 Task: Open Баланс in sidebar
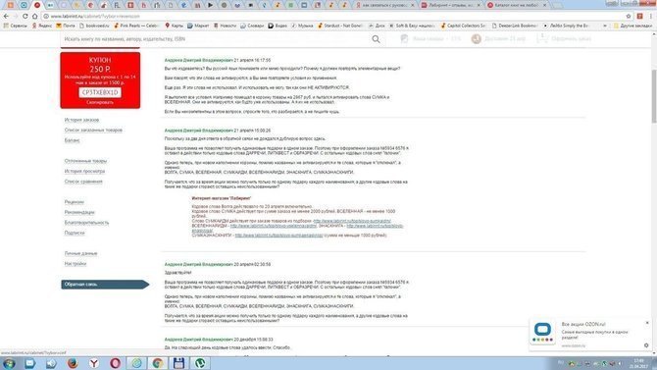click(x=72, y=140)
